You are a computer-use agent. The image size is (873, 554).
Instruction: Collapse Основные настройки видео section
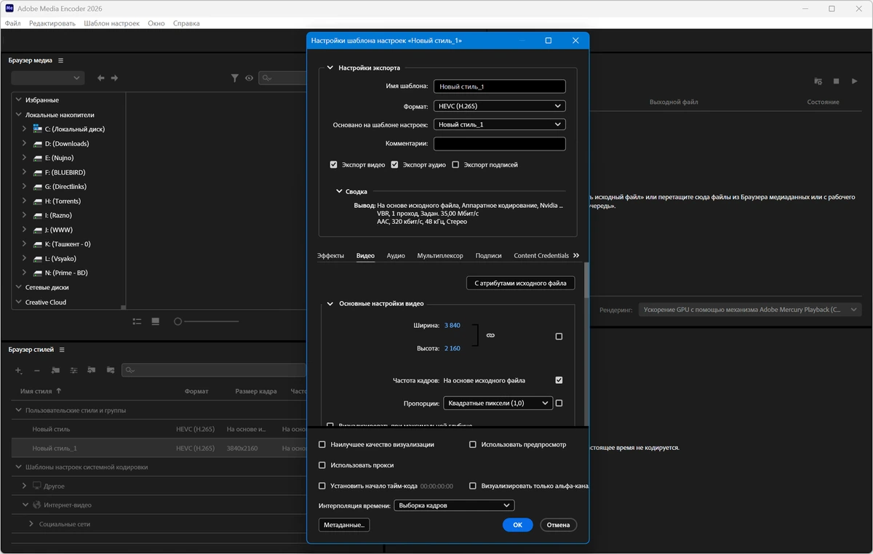(330, 304)
